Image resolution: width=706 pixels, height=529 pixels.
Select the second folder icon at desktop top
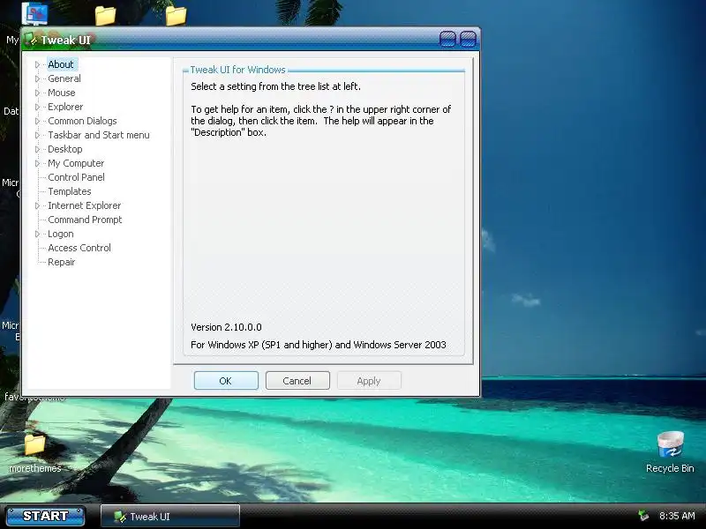(x=105, y=15)
